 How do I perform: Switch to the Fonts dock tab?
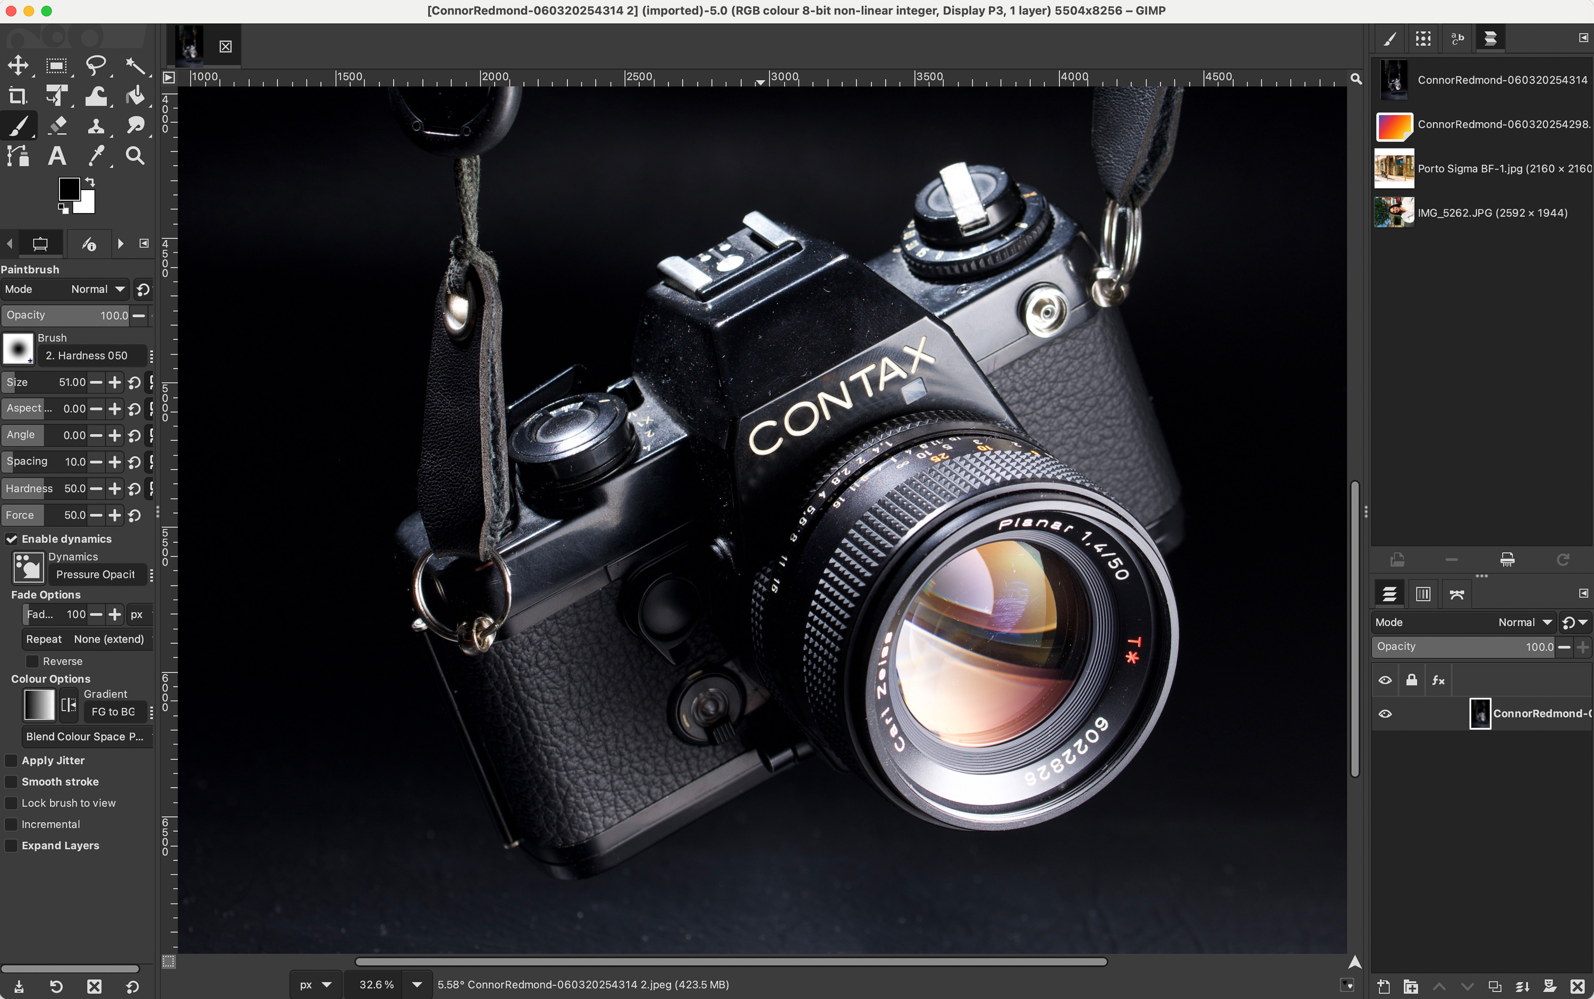coord(1456,38)
